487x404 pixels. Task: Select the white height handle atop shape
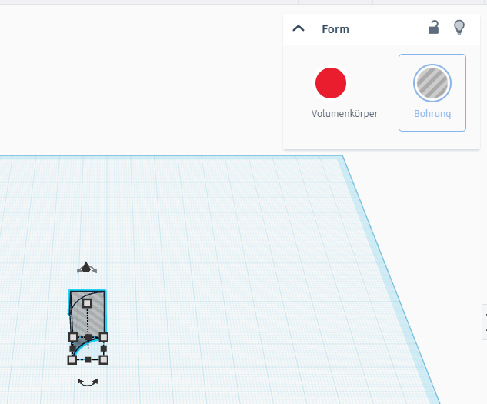[x=87, y=303]
